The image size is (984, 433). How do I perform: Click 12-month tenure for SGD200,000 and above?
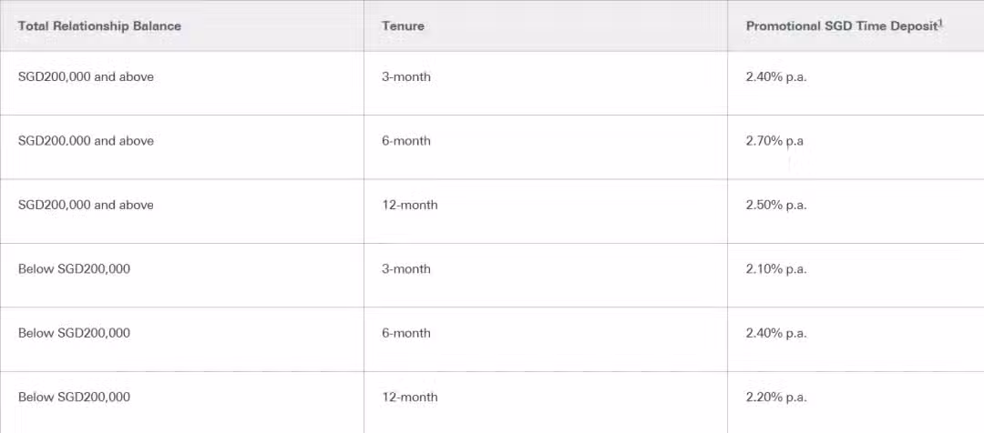point(410,205)
